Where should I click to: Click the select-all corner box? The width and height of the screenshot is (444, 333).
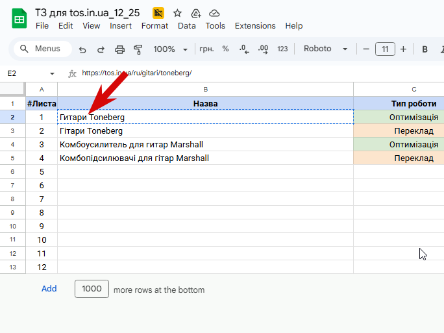pos(12,89)
